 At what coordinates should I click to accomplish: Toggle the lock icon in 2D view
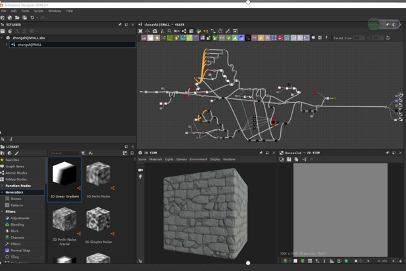coord(401,261)
